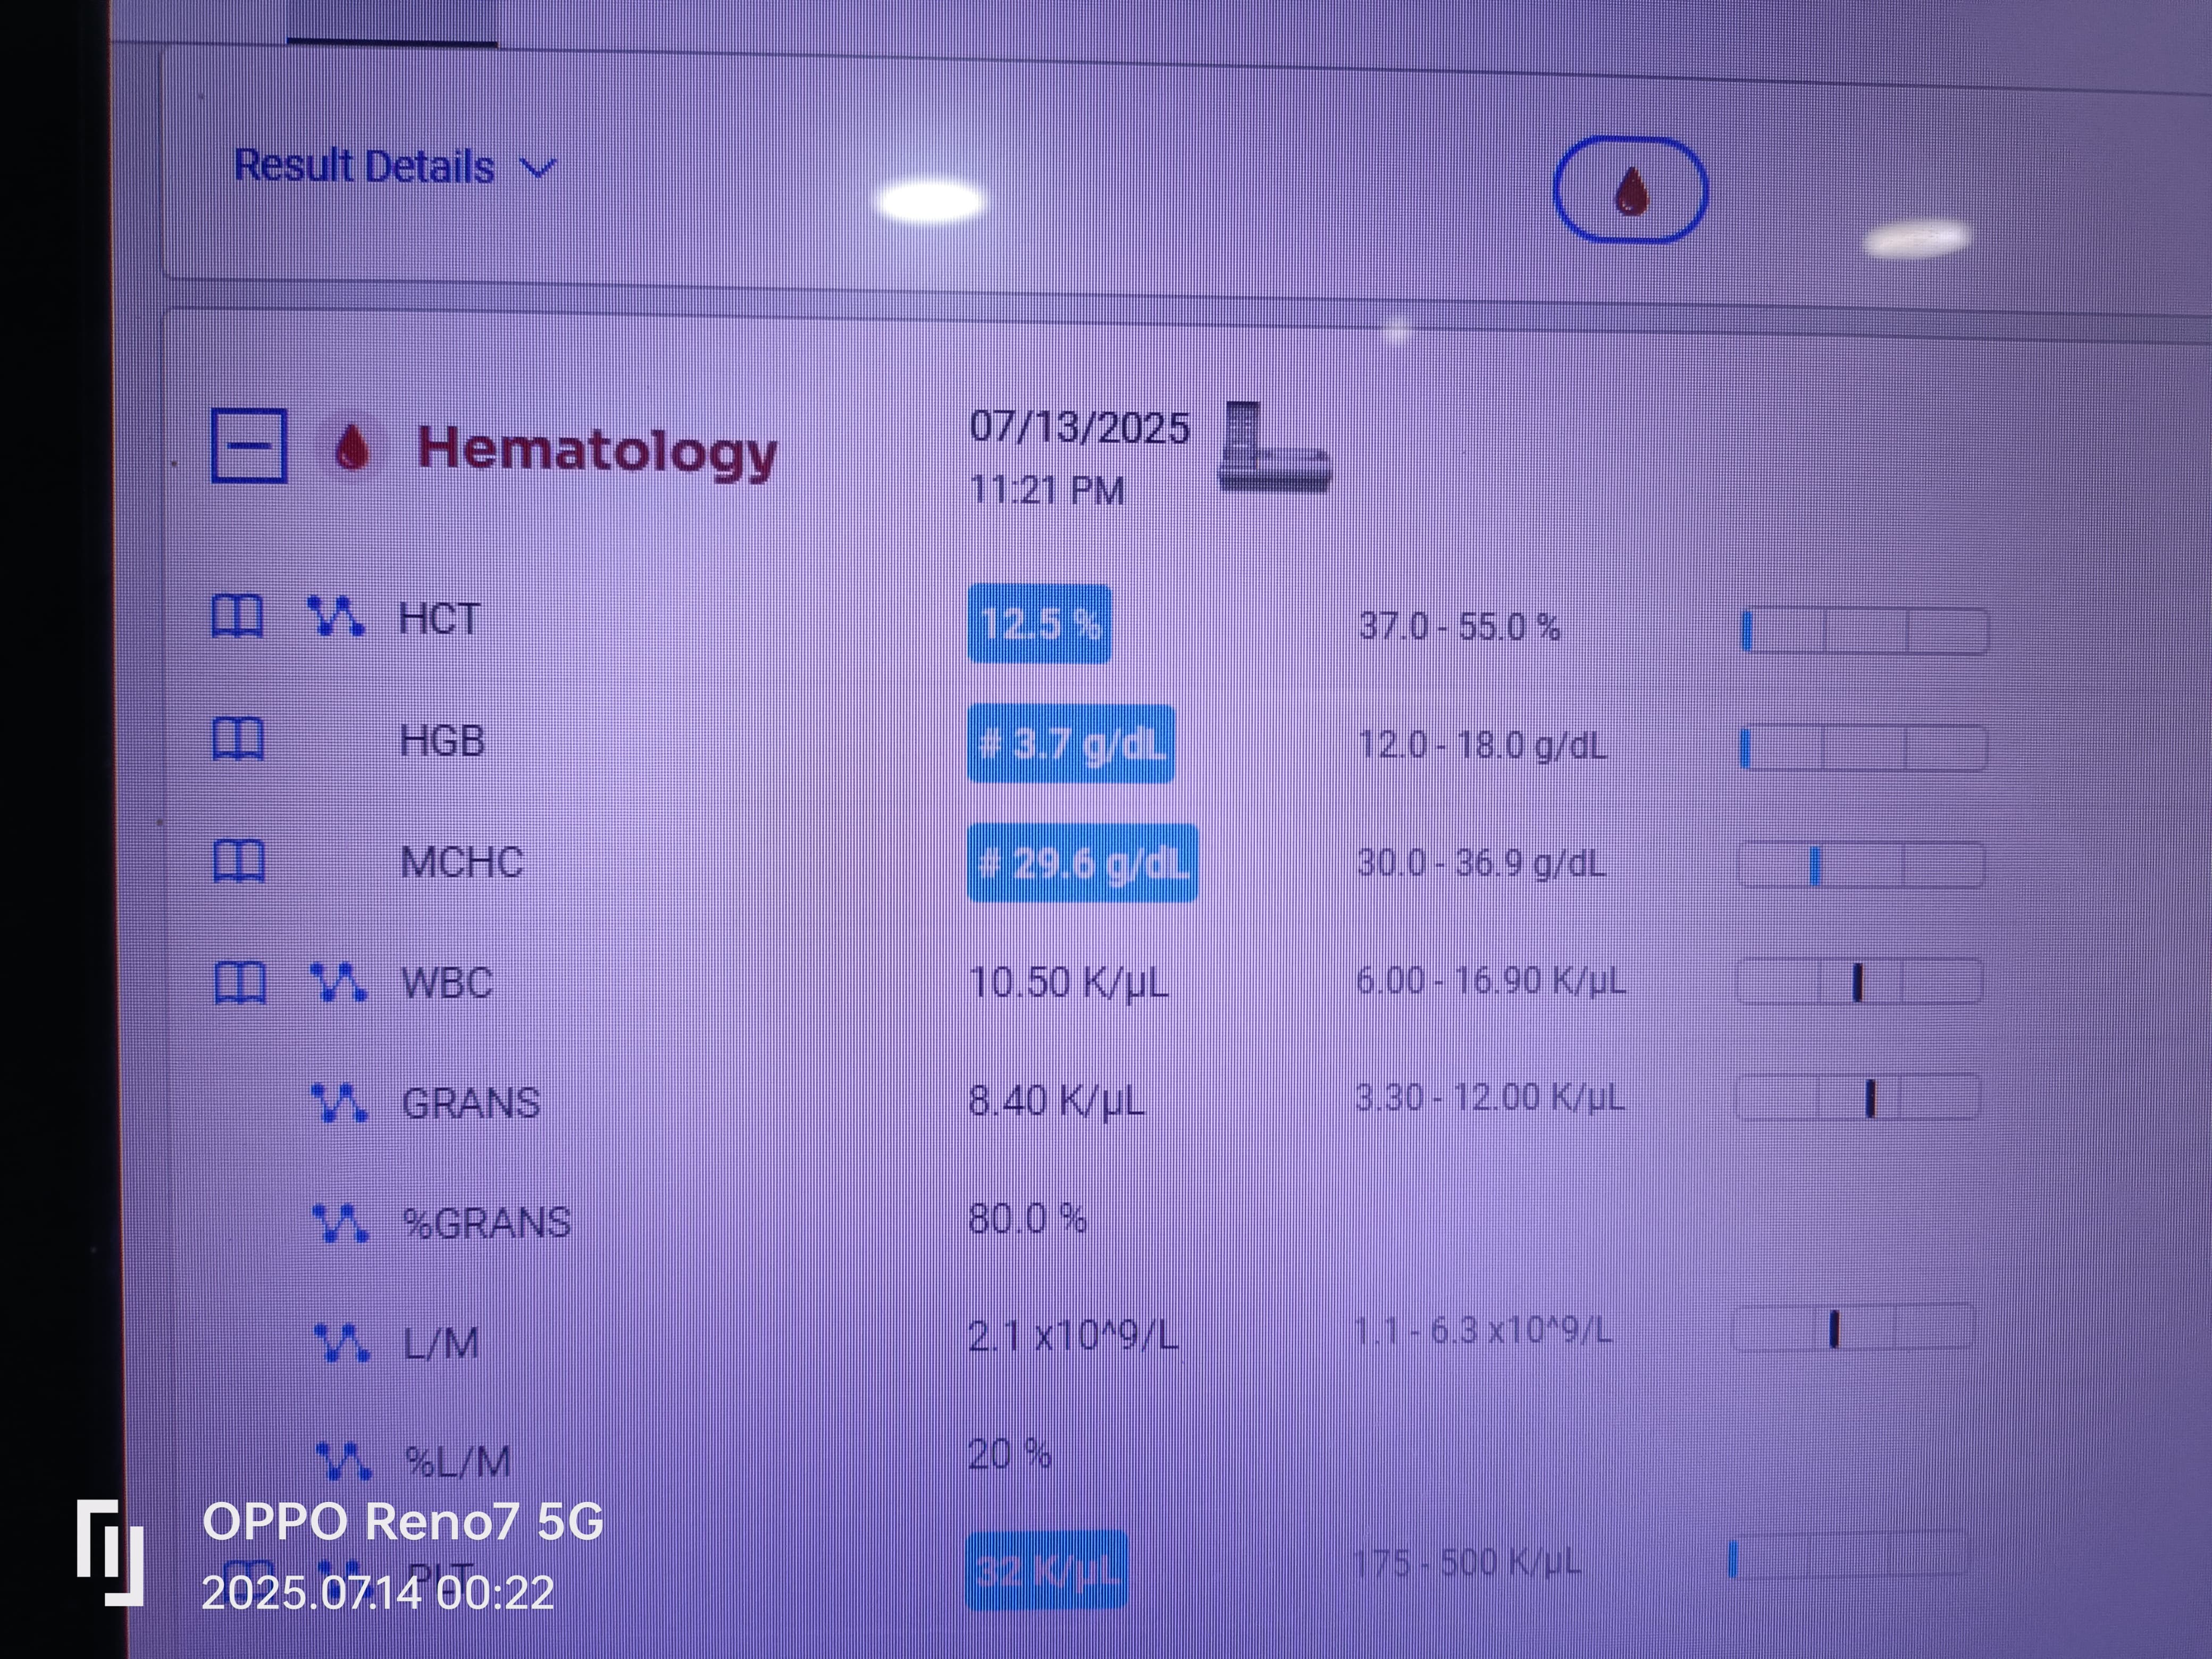
Task: Click the flagged HGB 3.7 g/dL result
Action: (x=1070, y=744)
